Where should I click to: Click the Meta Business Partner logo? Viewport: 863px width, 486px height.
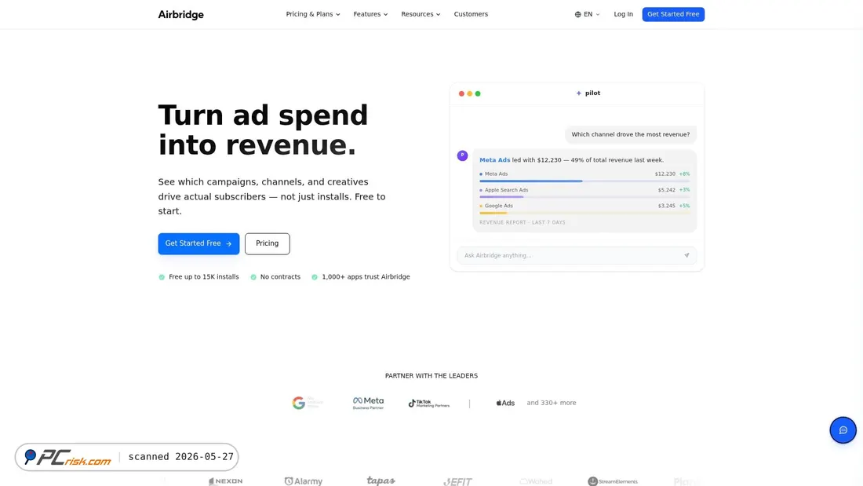coord(368,403)
